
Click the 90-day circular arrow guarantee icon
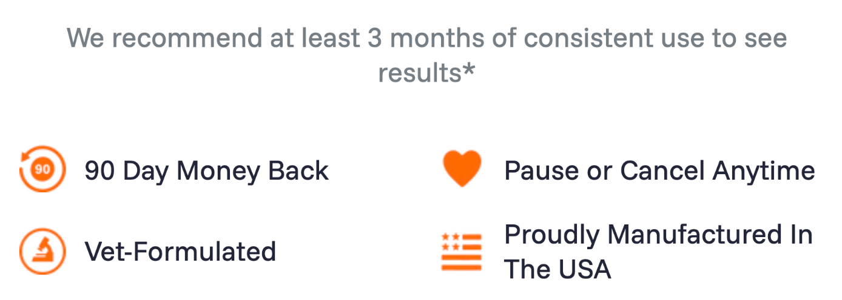pos(42,169)
